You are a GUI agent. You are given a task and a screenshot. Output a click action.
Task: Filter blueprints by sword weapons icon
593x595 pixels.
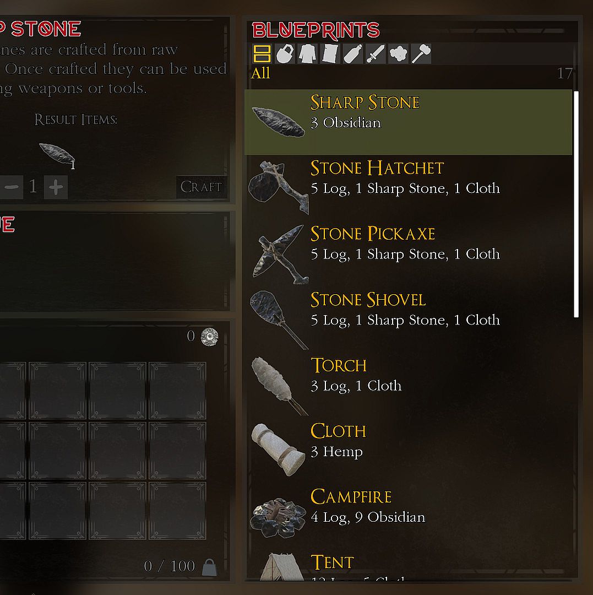click(x=376, y=53)
